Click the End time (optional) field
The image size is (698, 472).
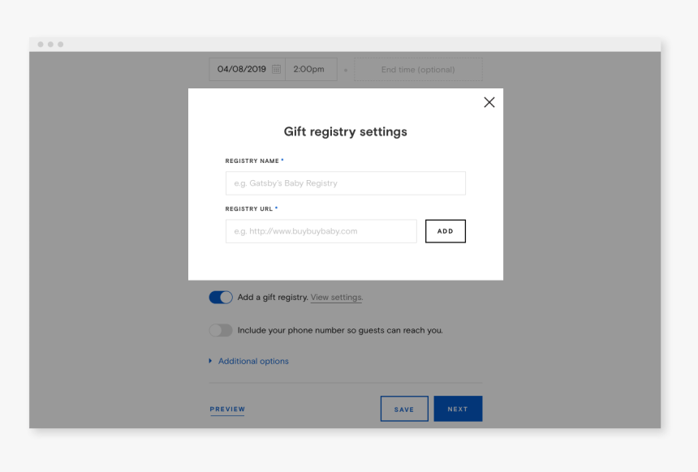tap(418, 69)
